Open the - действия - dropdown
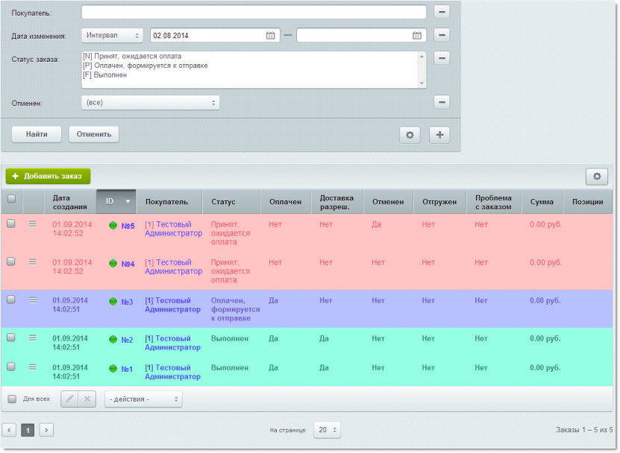Screen dimensions: 620x453 click(143, 399)
